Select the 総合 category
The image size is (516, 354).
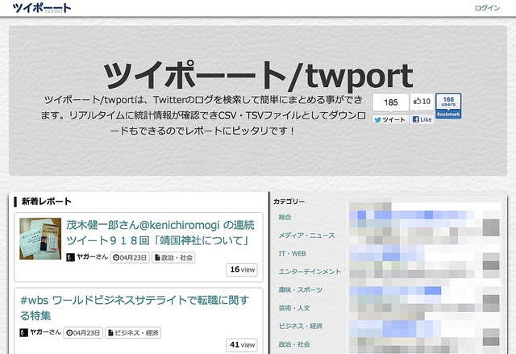285,218
